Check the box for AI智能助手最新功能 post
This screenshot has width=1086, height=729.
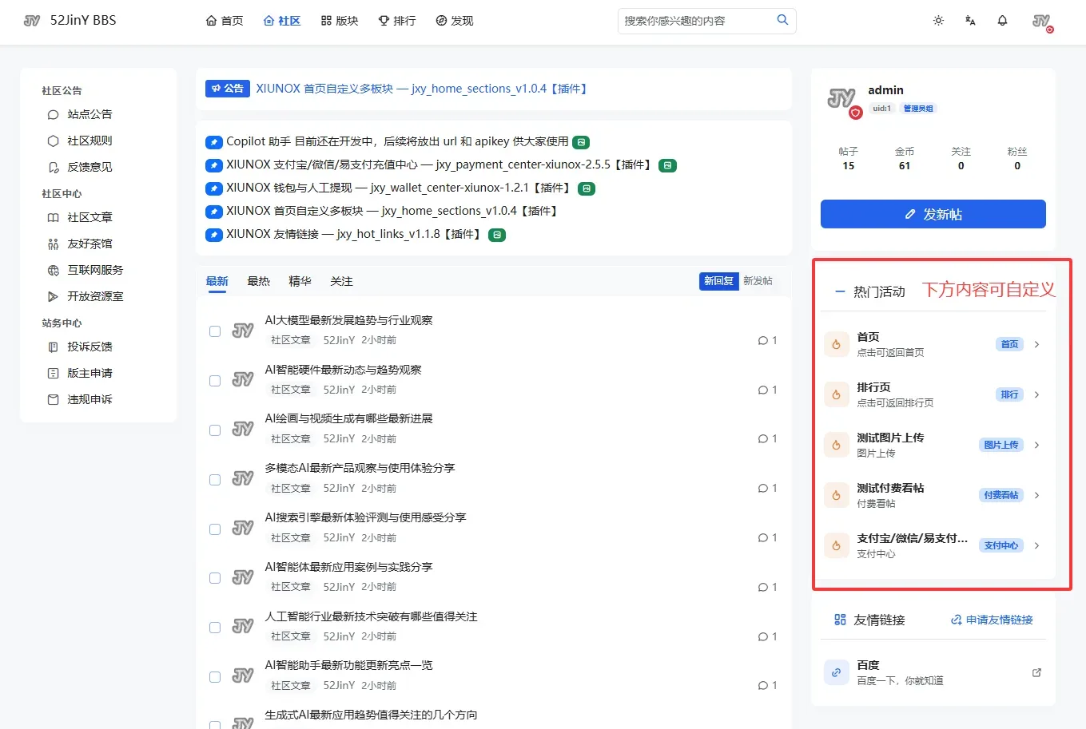coord(215,676)
